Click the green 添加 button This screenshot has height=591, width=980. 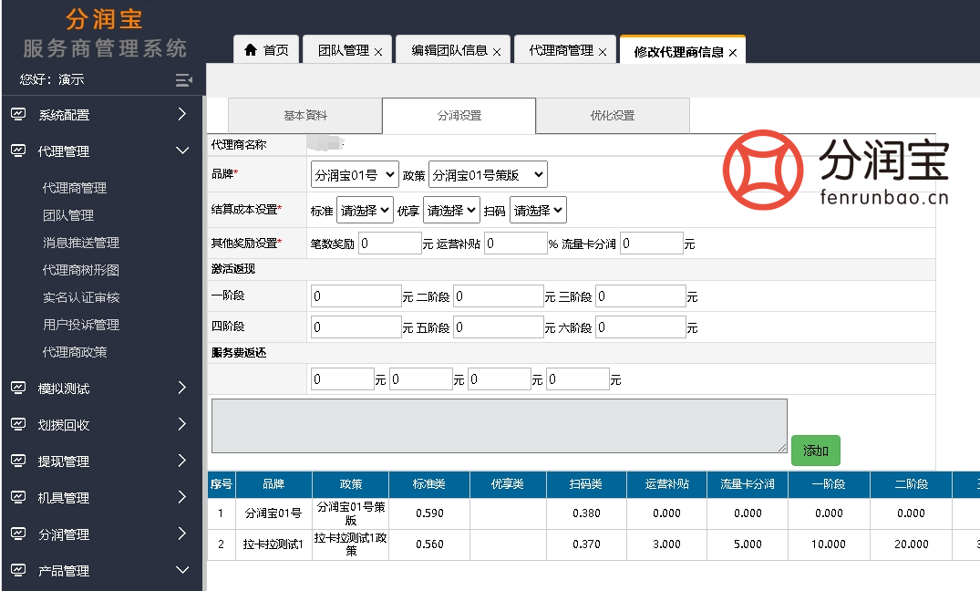[x=815, y=451]
